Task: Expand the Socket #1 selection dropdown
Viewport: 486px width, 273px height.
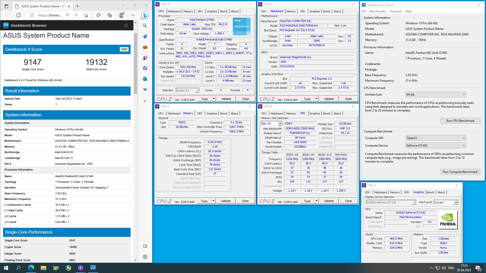Action: pos(197,90)
